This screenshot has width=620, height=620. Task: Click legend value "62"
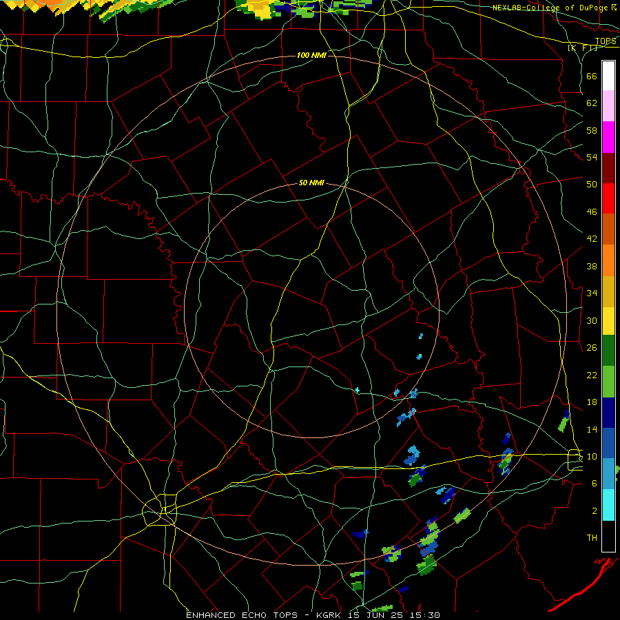(592, 103)
